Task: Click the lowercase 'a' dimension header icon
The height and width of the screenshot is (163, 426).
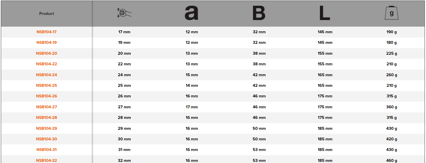Action: point(191,13)
